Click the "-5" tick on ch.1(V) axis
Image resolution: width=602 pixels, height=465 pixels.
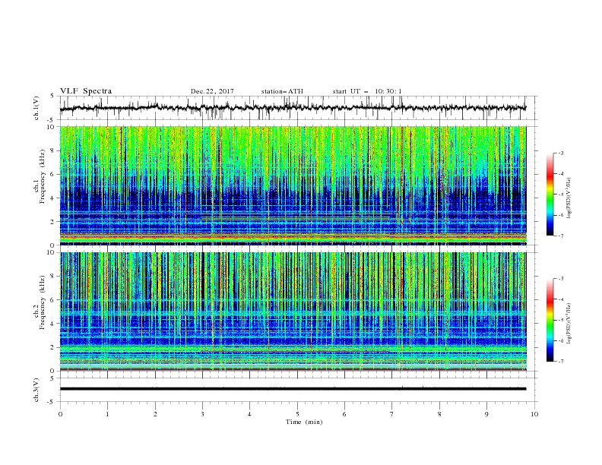pos(52,120)
